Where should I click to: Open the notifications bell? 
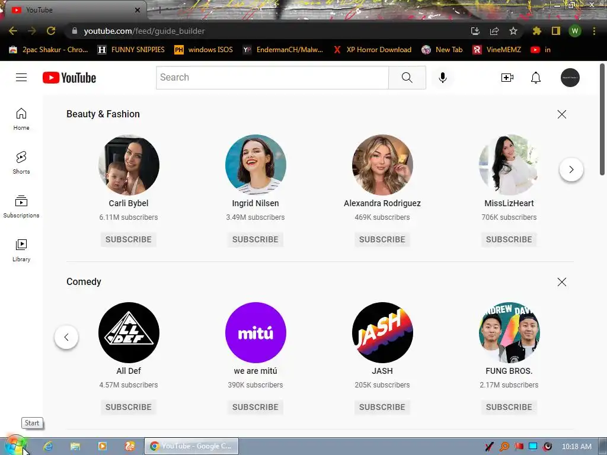(535, 78)
